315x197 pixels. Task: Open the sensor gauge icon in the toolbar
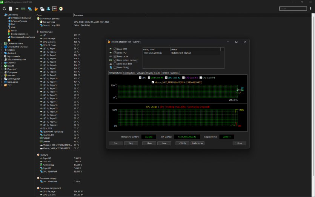[x=61, y=8]
